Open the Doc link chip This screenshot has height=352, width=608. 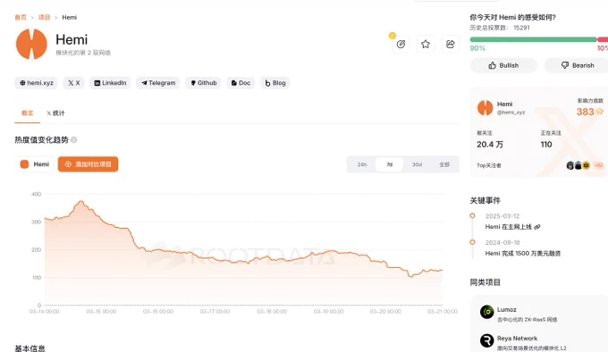(x=241, y=83)
